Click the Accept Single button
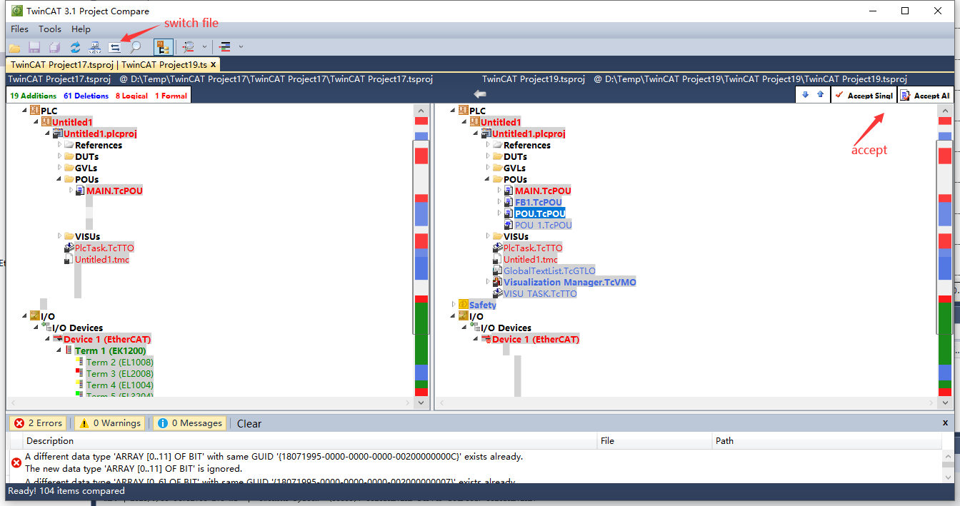This screenshot has width=960, height=506. coord(864,95)
